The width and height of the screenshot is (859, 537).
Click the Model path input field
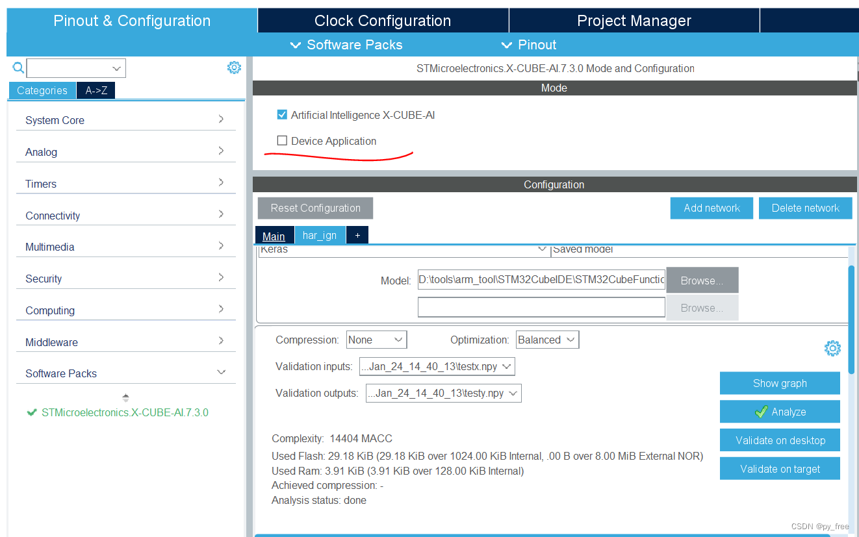pyautogui.click(x=541, y=280)
